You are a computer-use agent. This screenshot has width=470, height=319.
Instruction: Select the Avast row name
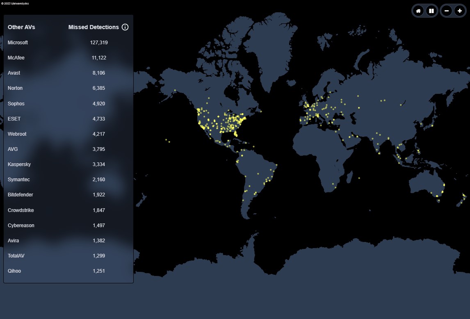click(14, 73)
